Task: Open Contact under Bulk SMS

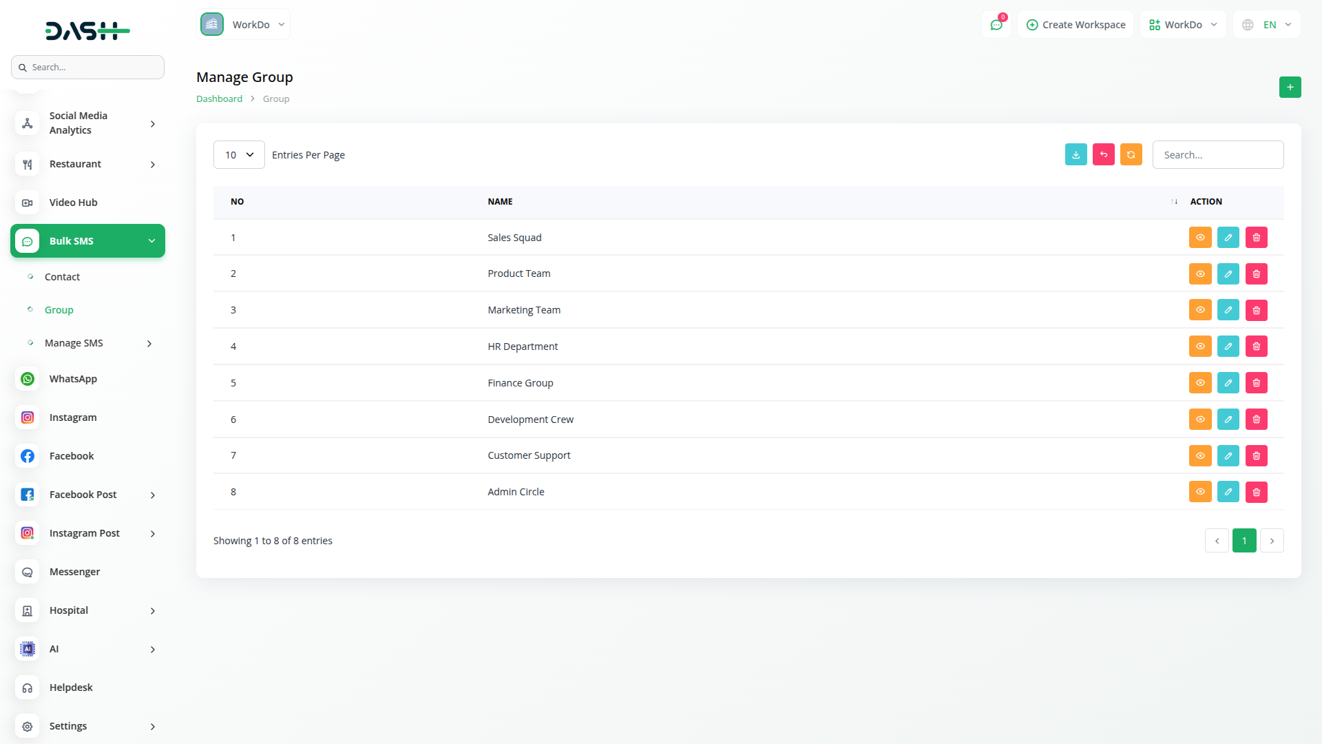Action: (x=62, y=277)
